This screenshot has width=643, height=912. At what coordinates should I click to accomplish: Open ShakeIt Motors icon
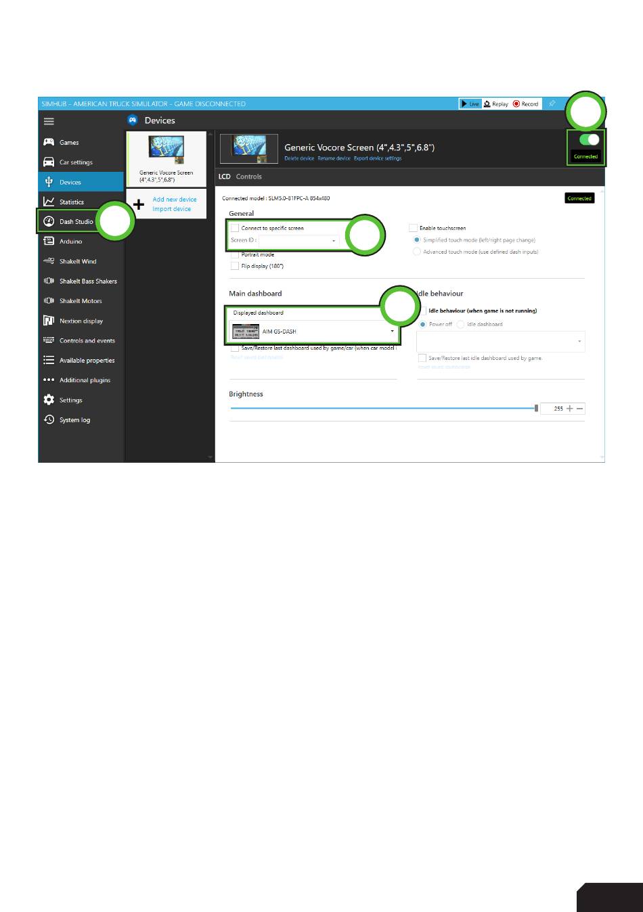tap(49, 300)
